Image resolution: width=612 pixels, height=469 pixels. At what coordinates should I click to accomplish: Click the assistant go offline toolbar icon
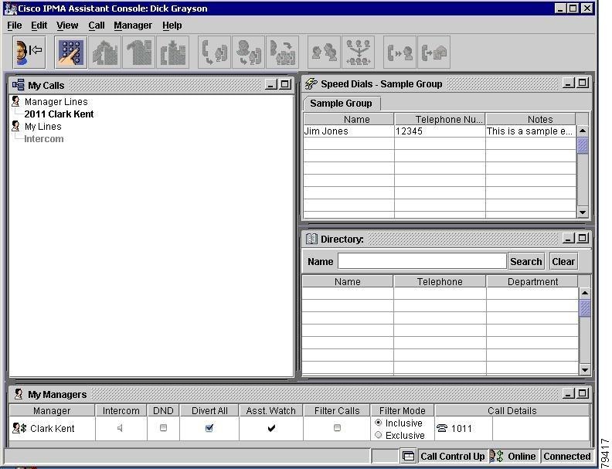click(x=29, y=53)
